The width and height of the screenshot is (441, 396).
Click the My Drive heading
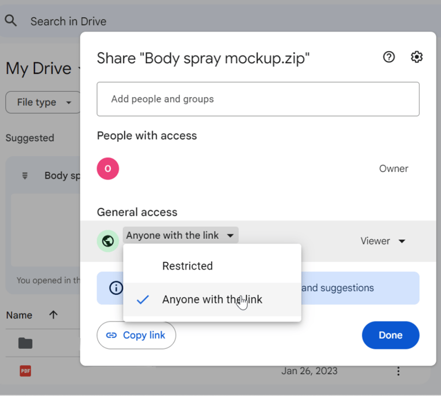(x=38, y=68)
